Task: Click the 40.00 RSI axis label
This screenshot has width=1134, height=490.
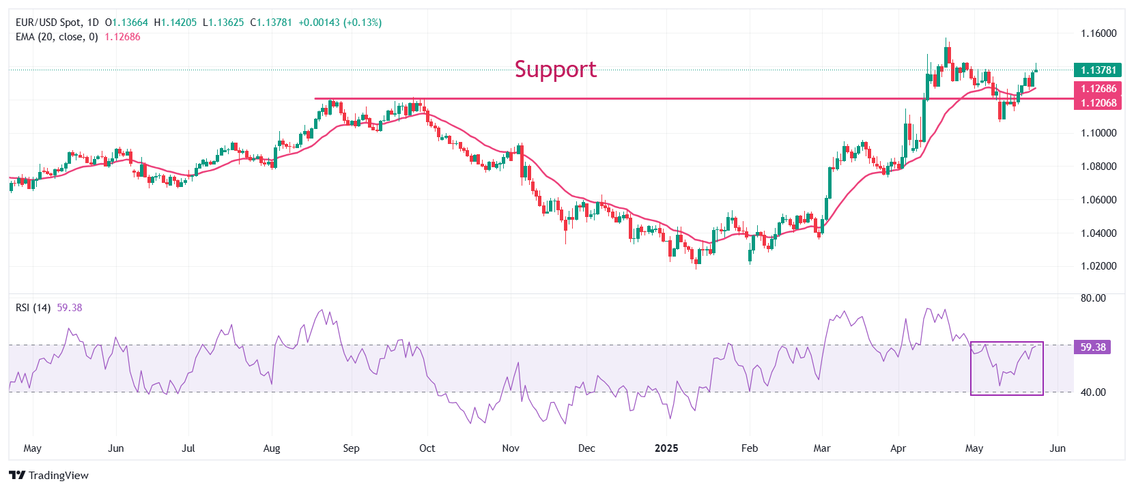Action: (x=1093, y=392)
